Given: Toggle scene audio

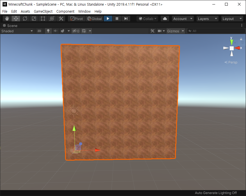Looking at the screenshot, I should click(55, 31).
